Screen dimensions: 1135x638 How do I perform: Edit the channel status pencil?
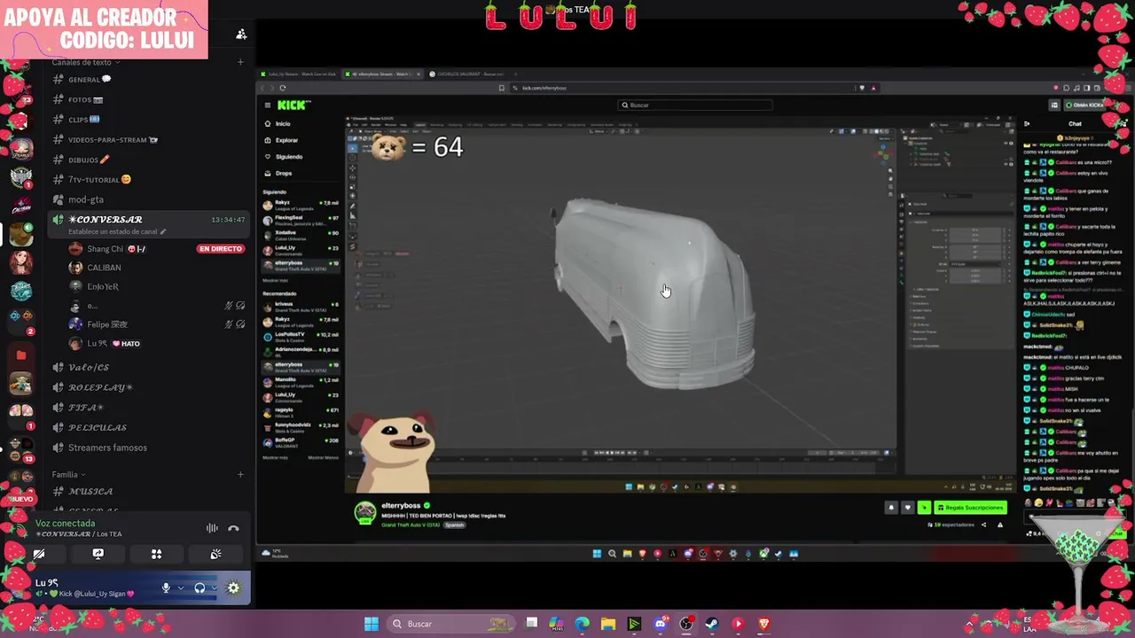point(163,232)
